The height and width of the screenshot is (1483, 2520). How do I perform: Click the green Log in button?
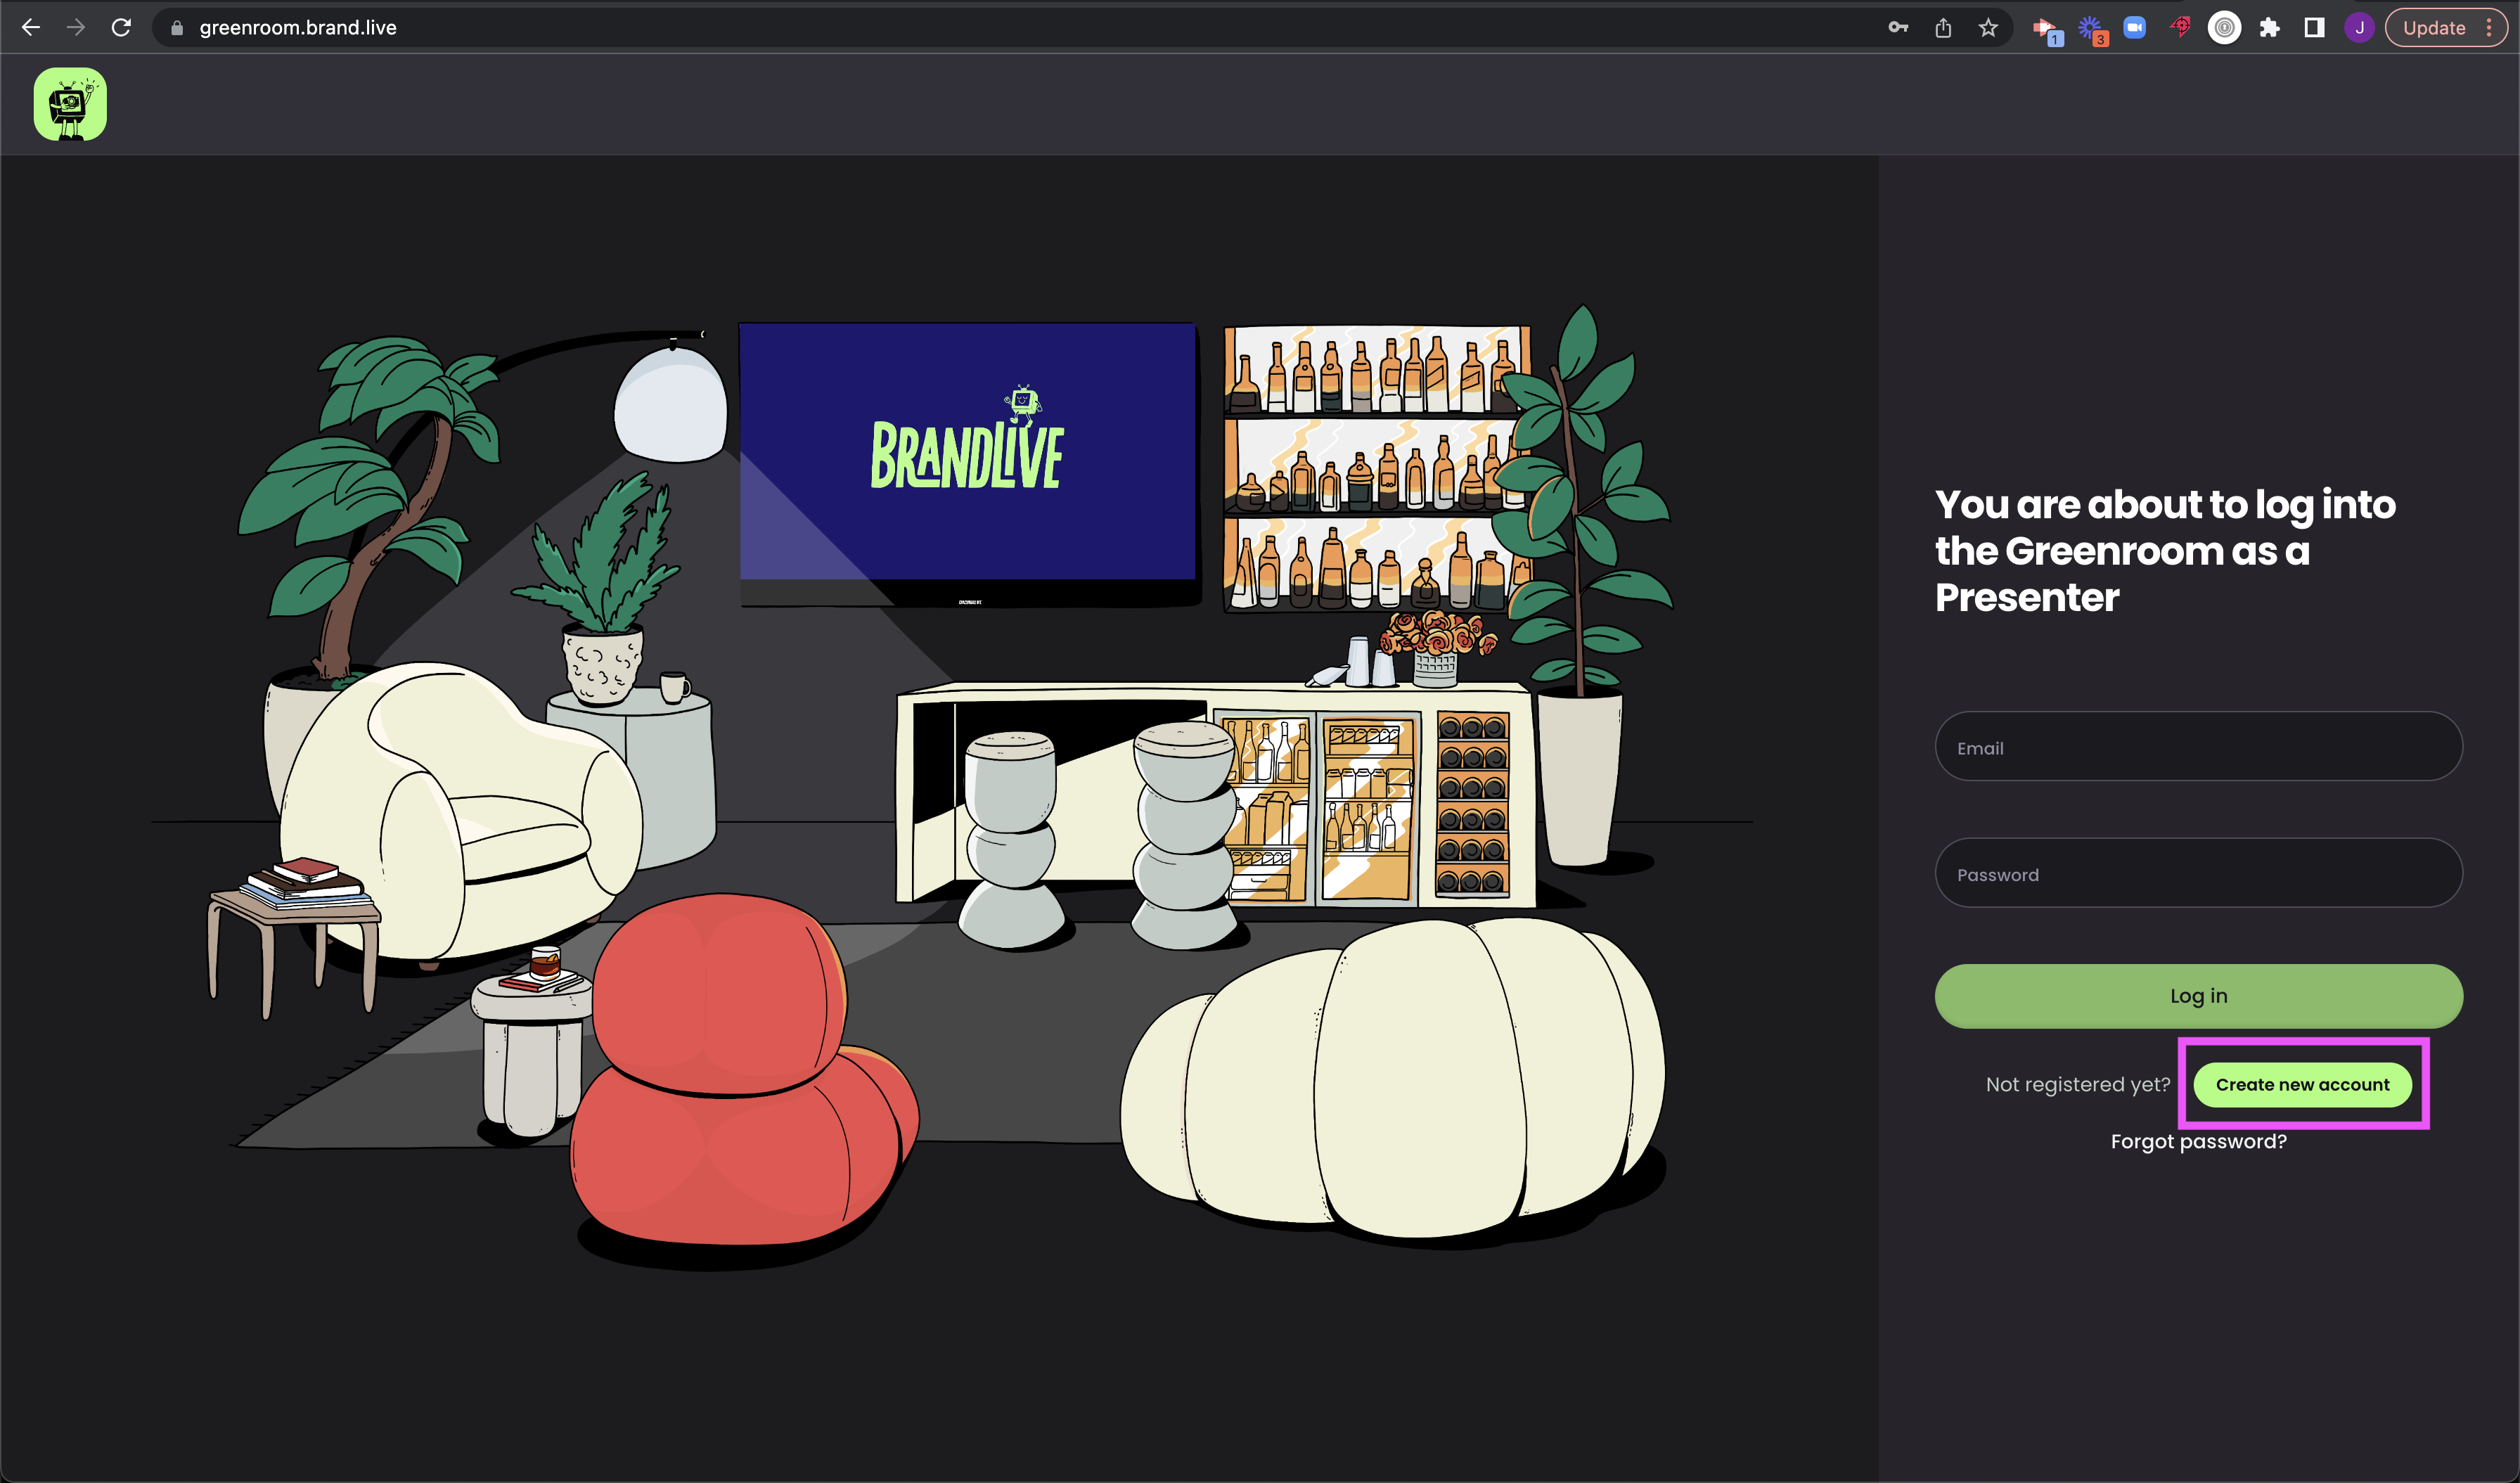point(2198,996)
